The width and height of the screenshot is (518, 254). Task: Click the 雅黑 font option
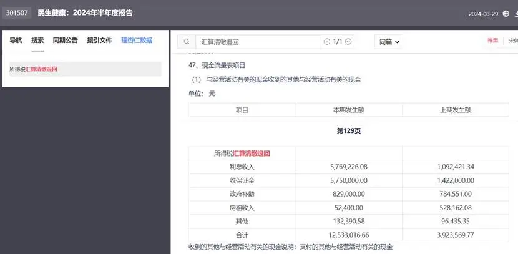[x=492, y=41]
